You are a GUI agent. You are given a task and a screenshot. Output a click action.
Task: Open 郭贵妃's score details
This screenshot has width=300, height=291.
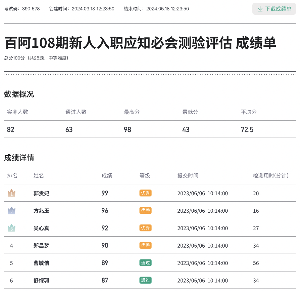[x=41, y=193]
